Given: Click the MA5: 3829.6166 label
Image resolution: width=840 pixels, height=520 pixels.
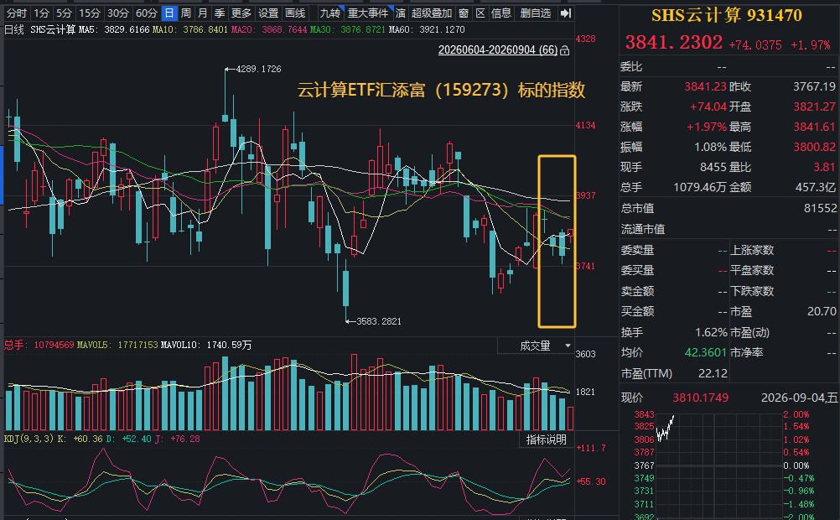Looking at the screenshot, I should (114, 29).
